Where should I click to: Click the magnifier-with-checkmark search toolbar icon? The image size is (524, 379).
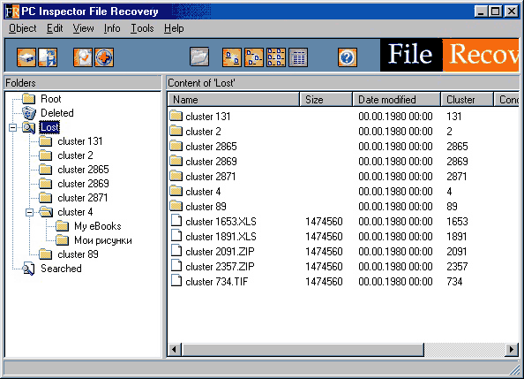(83, 57)
